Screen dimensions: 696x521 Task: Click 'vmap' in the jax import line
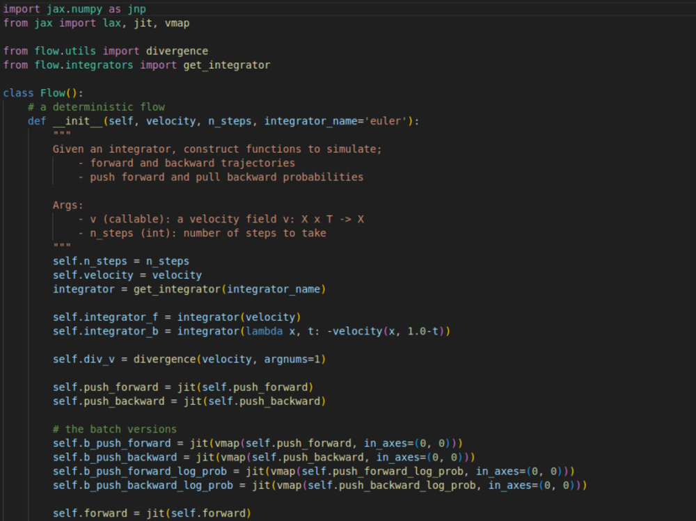[177, 23]
